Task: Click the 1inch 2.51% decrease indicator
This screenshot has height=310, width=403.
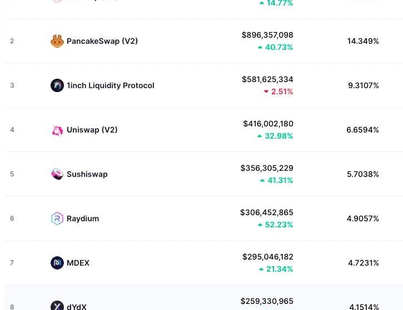Action: click(x=278, y=92)
